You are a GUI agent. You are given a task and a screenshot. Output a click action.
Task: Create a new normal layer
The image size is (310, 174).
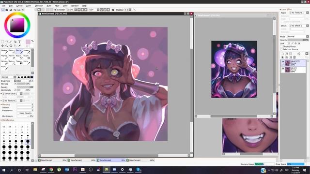coord(282,54)
